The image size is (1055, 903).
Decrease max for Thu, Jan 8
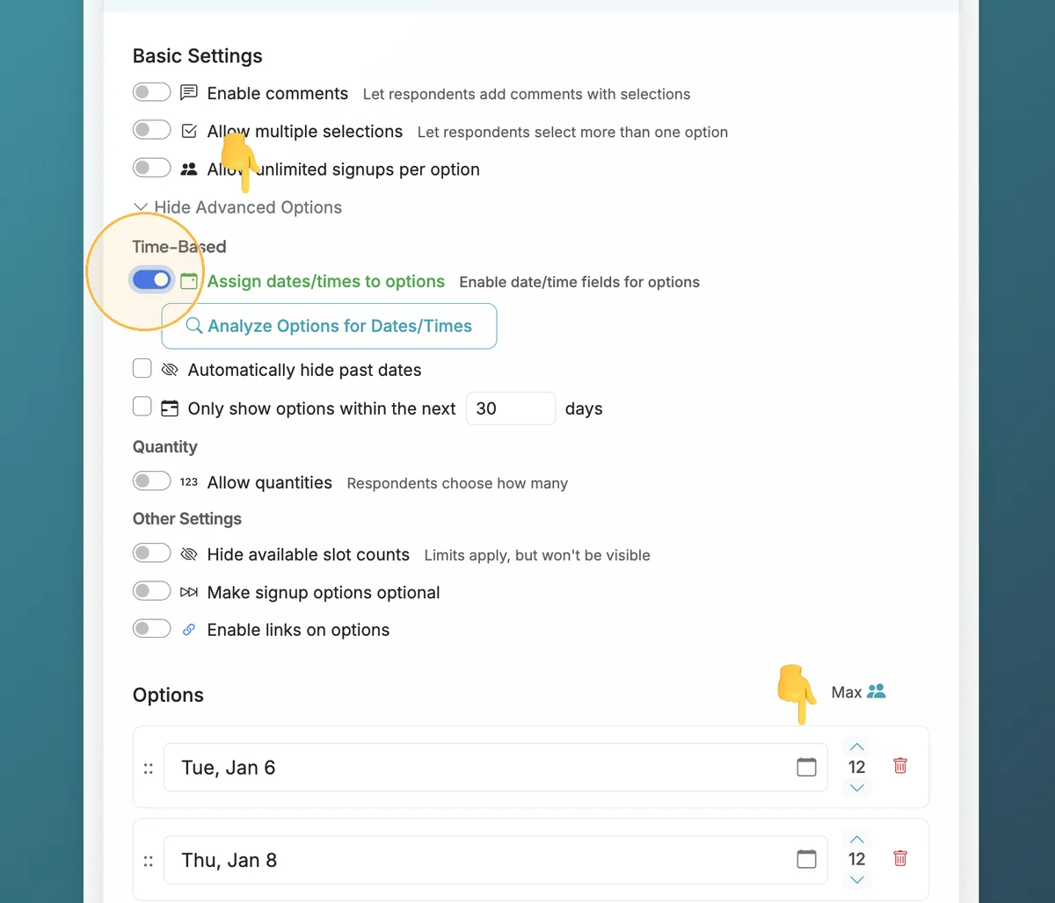857,879
